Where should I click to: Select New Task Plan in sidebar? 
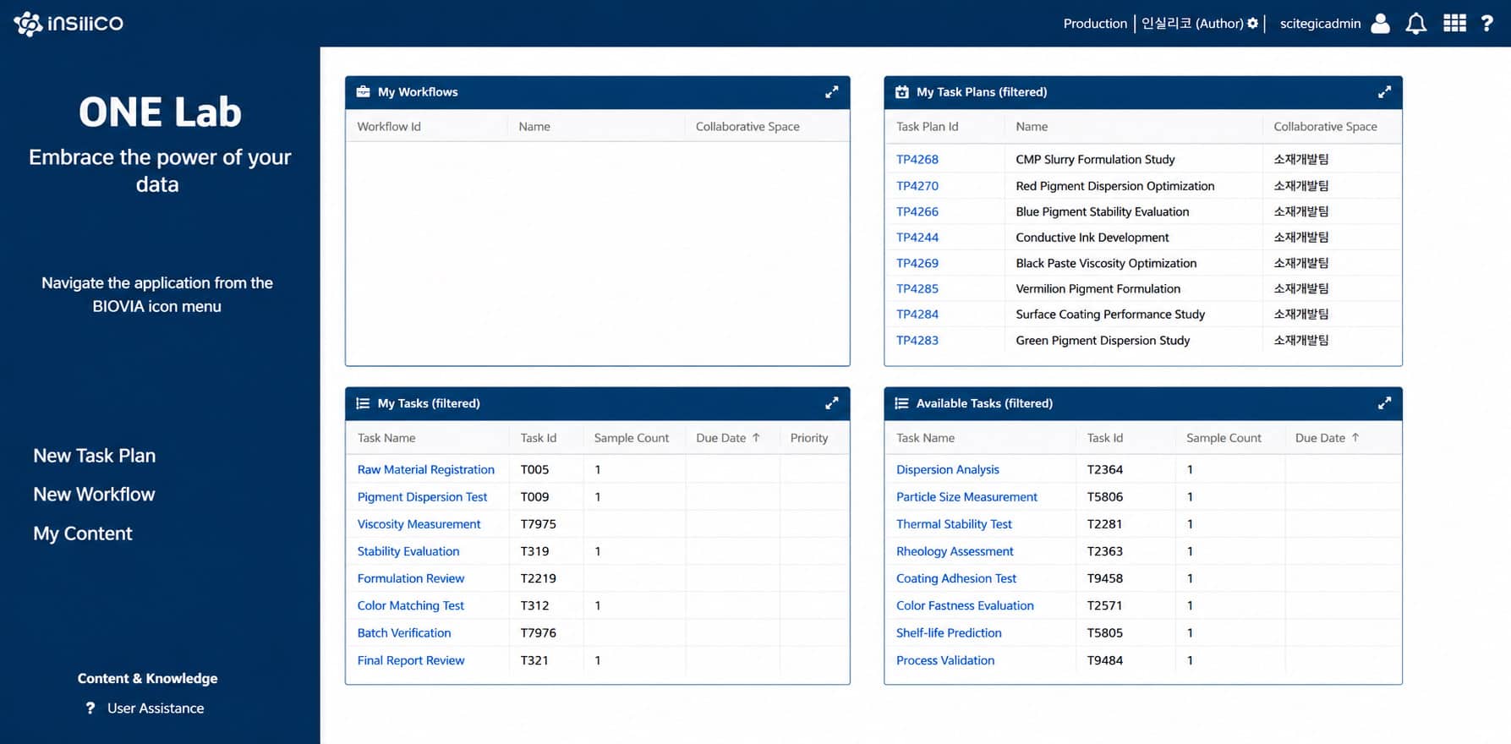(95, 456)
